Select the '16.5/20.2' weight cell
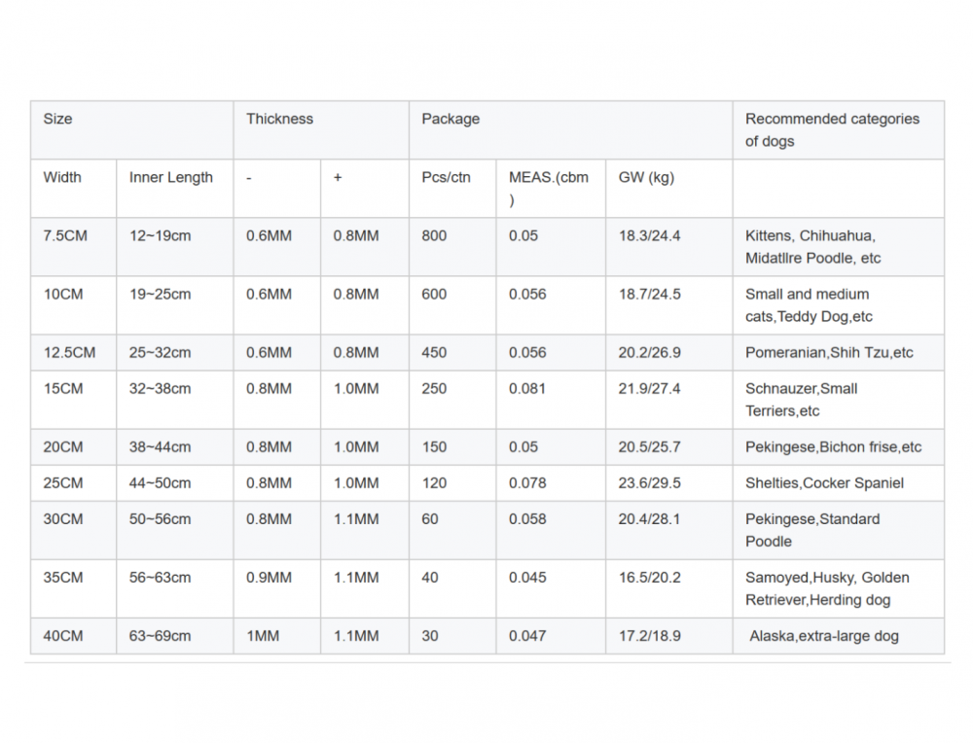 [669, 588]
